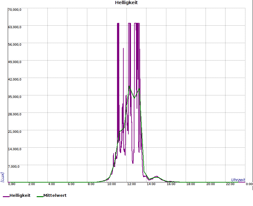This screenshot has width=253, height=206.
Task: Click the chart title Helligkeit
Action: (x=126, y=3)
